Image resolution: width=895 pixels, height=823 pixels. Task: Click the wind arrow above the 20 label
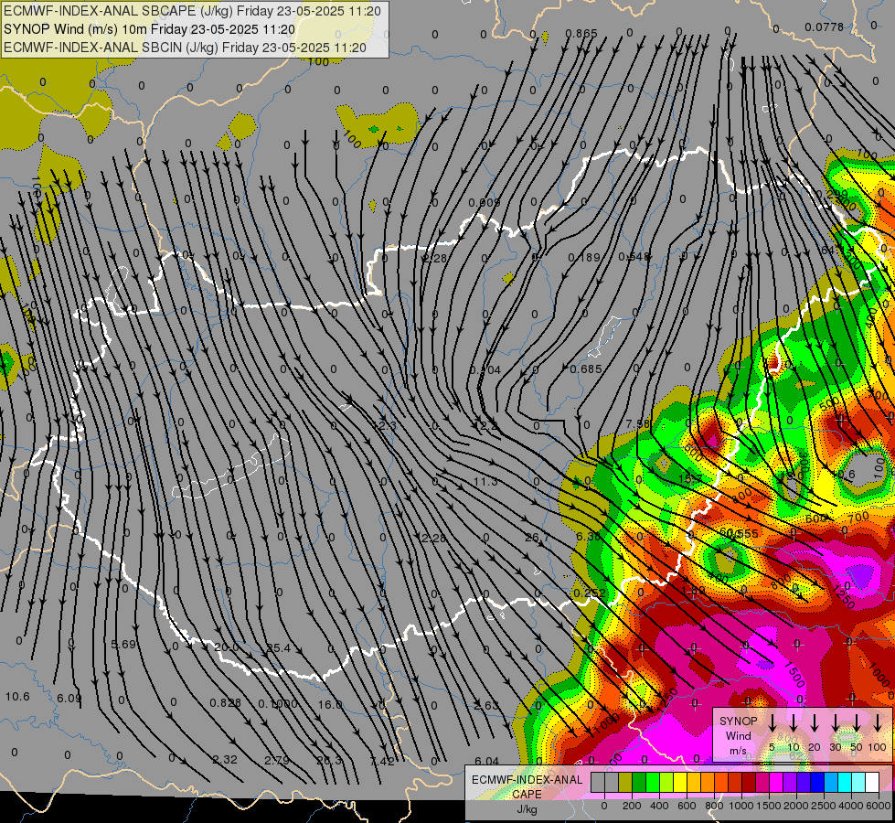[815, 722]
